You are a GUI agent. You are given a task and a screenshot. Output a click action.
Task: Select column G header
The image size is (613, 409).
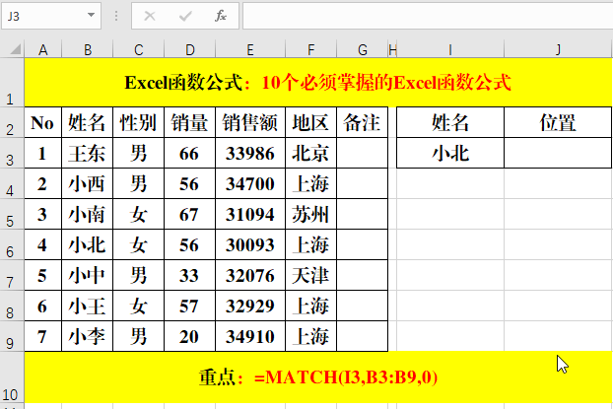pyautogui.click(x=362, y=50)
